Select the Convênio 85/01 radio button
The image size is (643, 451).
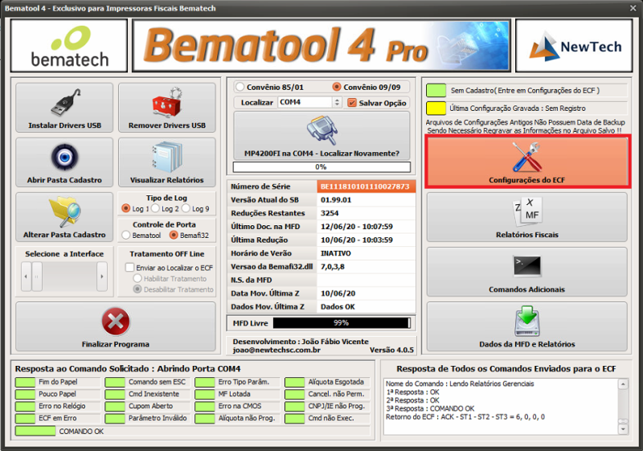point(240,87)
